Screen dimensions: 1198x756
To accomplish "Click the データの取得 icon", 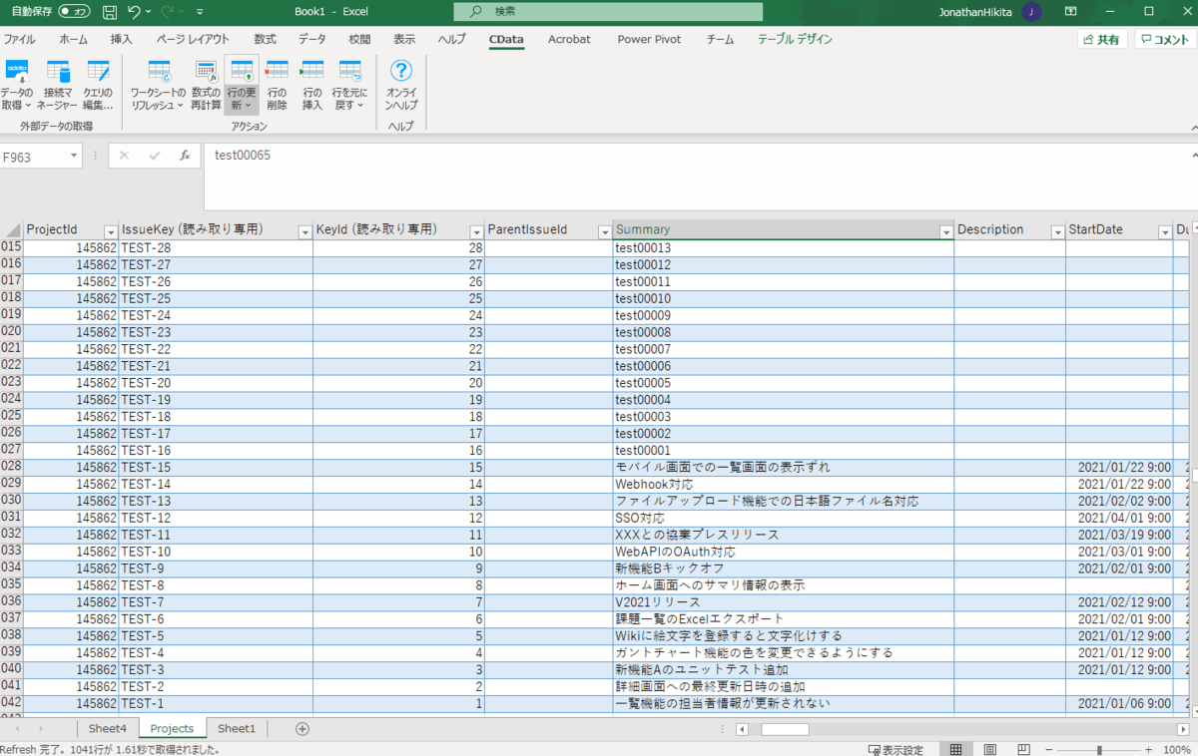I will click(17, 72).
